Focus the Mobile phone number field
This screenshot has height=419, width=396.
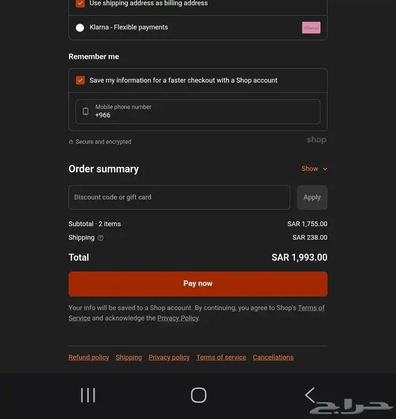204,111
